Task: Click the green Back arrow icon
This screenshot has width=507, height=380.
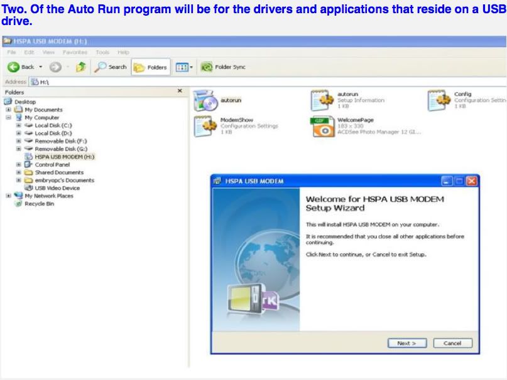Action: (x=13, y=67)
